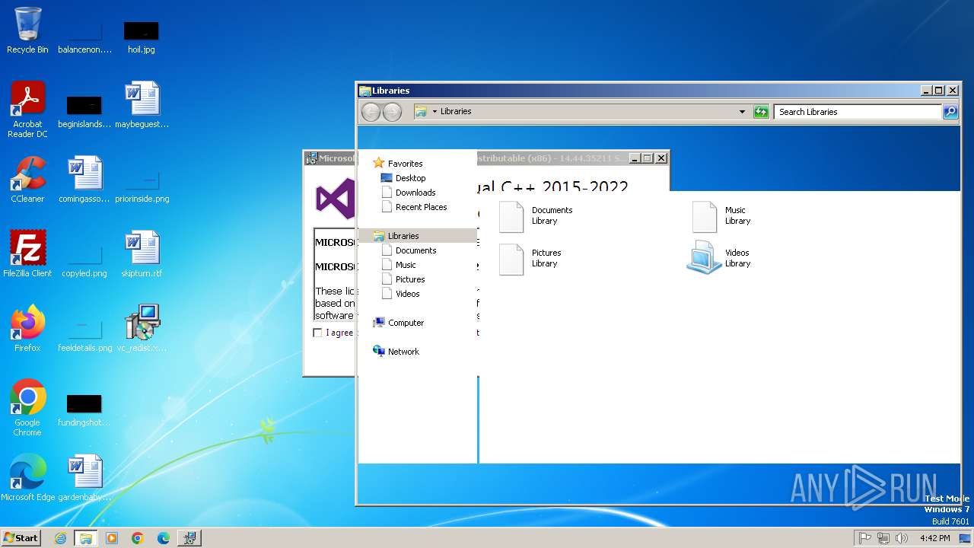Launch Google Chrome desktop shortcut
This screenshot has height=548, width=974.
tap(27, 408)
